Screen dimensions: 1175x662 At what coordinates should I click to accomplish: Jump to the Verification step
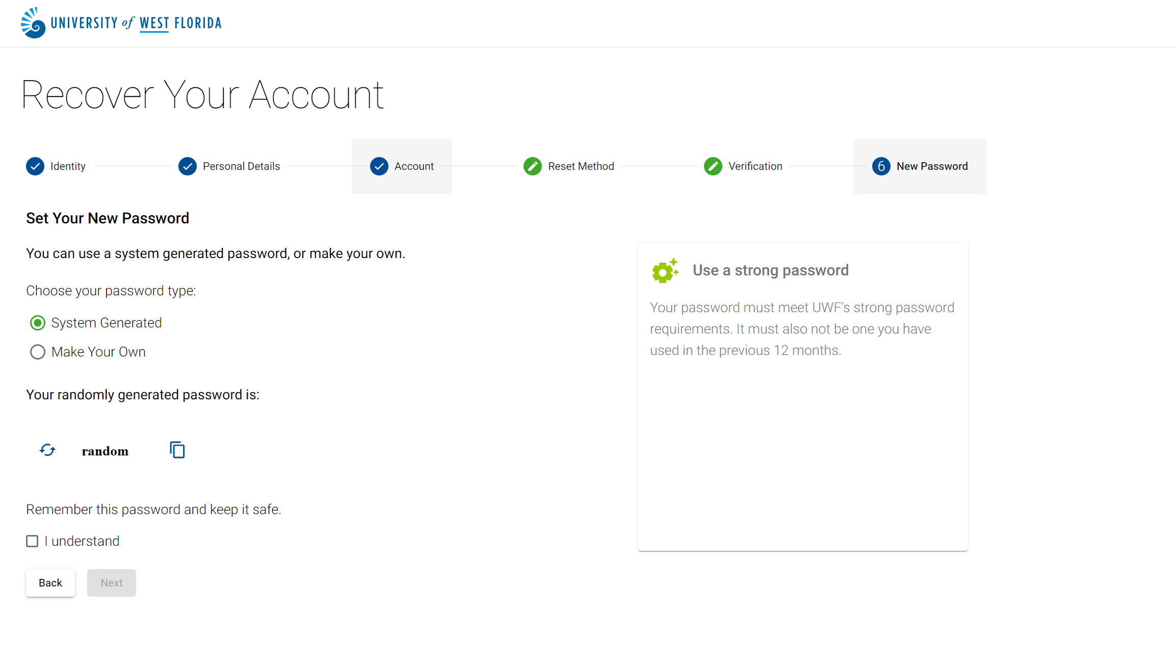click(x=743, y=166)
